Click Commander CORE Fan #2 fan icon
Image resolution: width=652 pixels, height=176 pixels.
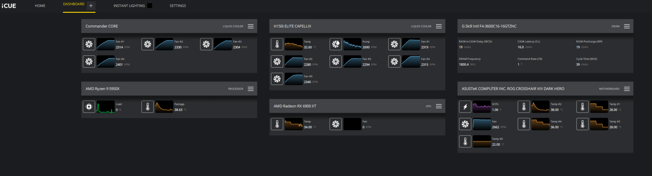pos(147,44)
